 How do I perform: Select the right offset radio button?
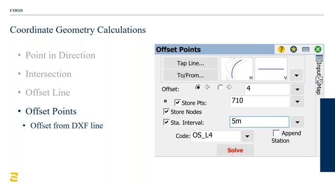(x=220, y=87)
